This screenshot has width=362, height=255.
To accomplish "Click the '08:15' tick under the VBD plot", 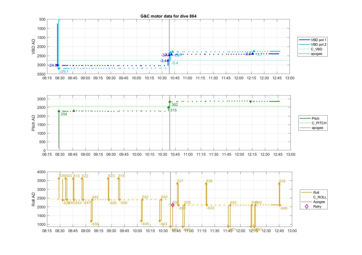I will click(x=47, y=78).
